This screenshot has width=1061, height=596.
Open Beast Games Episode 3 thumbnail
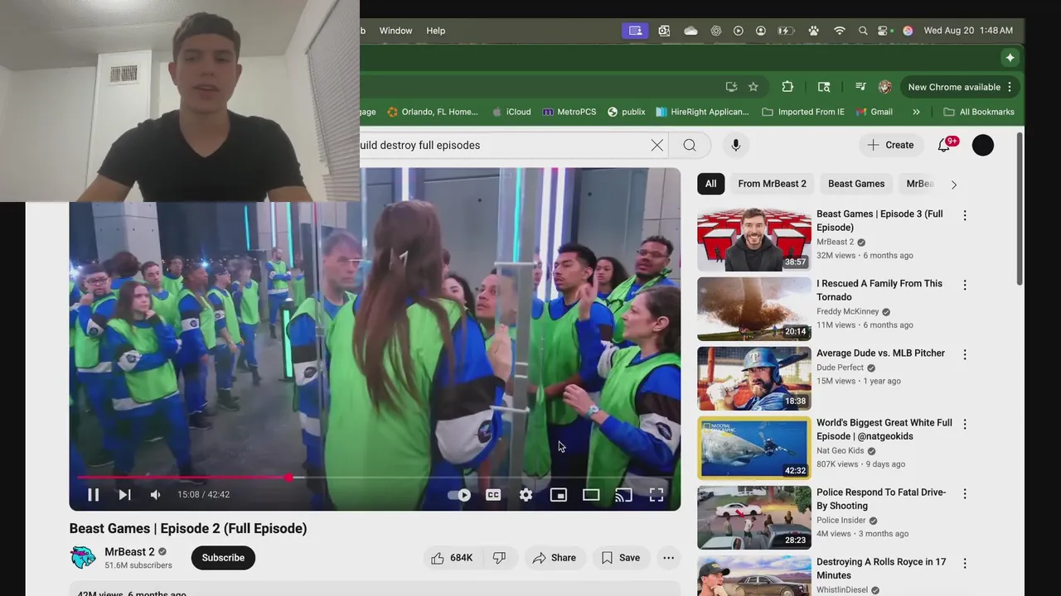tap(754, 239)
